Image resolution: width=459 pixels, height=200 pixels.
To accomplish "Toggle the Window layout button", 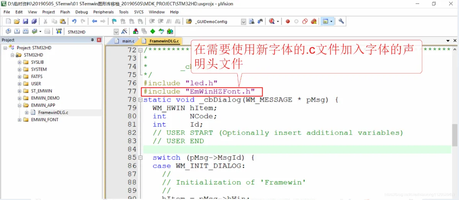I will click(x=325, y=21).
